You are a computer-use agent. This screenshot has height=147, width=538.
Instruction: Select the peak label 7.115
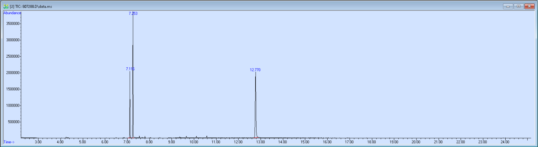point(130,69)
